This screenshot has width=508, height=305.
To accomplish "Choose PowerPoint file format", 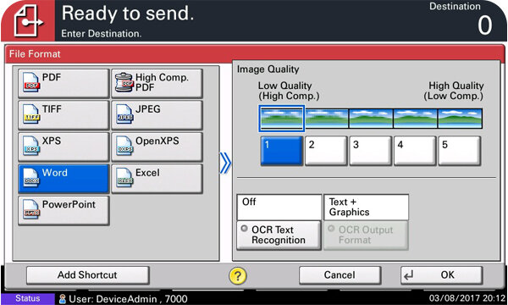I will pyautogui.click(x=63, y=210).
